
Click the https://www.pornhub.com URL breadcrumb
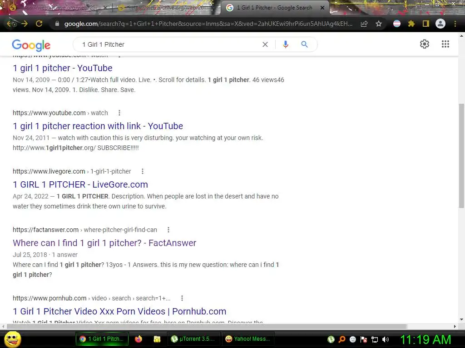coord(92,298)
